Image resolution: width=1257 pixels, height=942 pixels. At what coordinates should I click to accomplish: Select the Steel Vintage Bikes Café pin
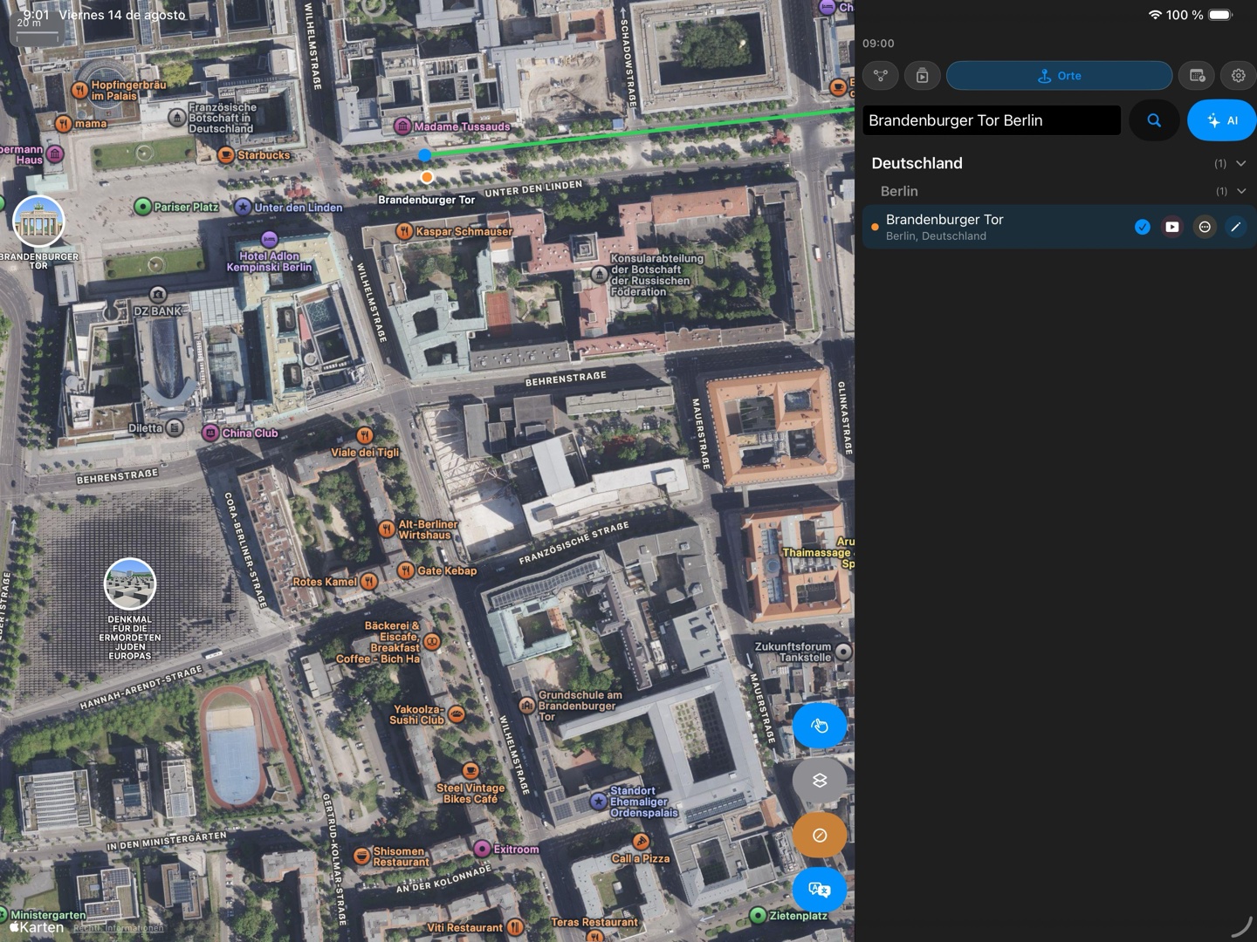tap(471, 771)
